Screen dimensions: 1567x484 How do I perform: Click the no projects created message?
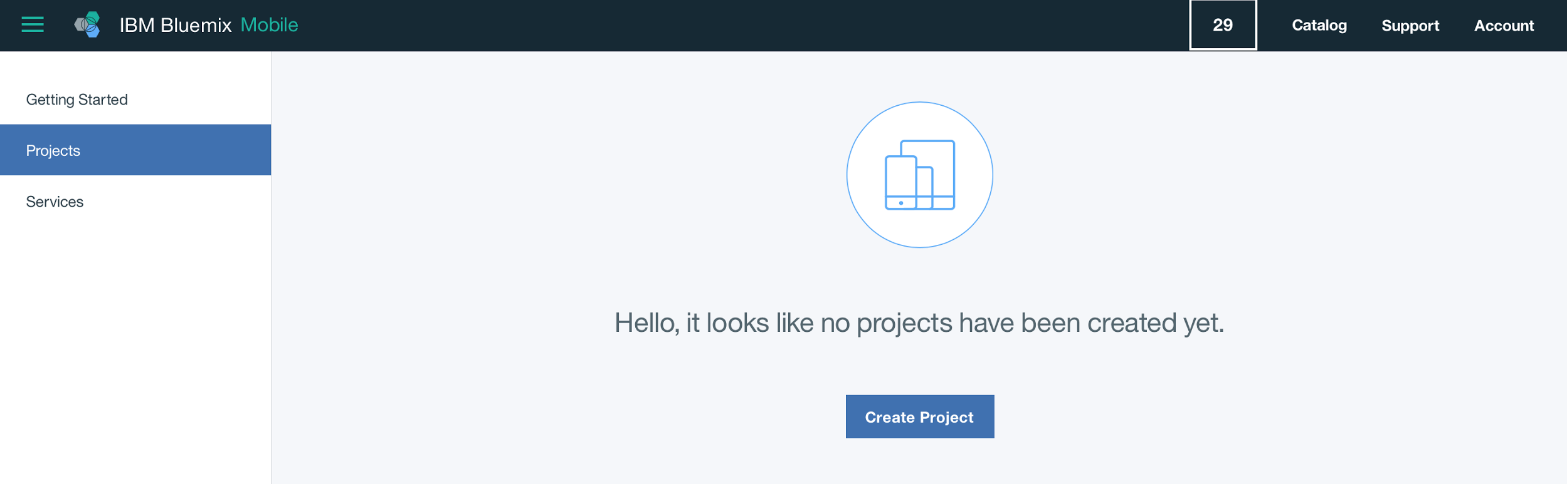pyautogui.click(x=919, y=323)
